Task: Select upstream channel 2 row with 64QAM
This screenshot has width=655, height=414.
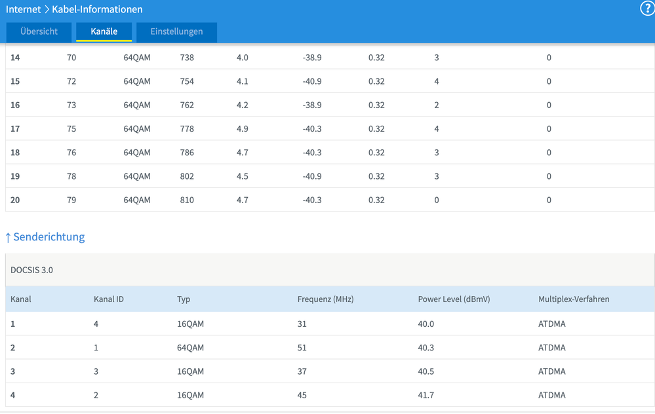Action: 330,347
